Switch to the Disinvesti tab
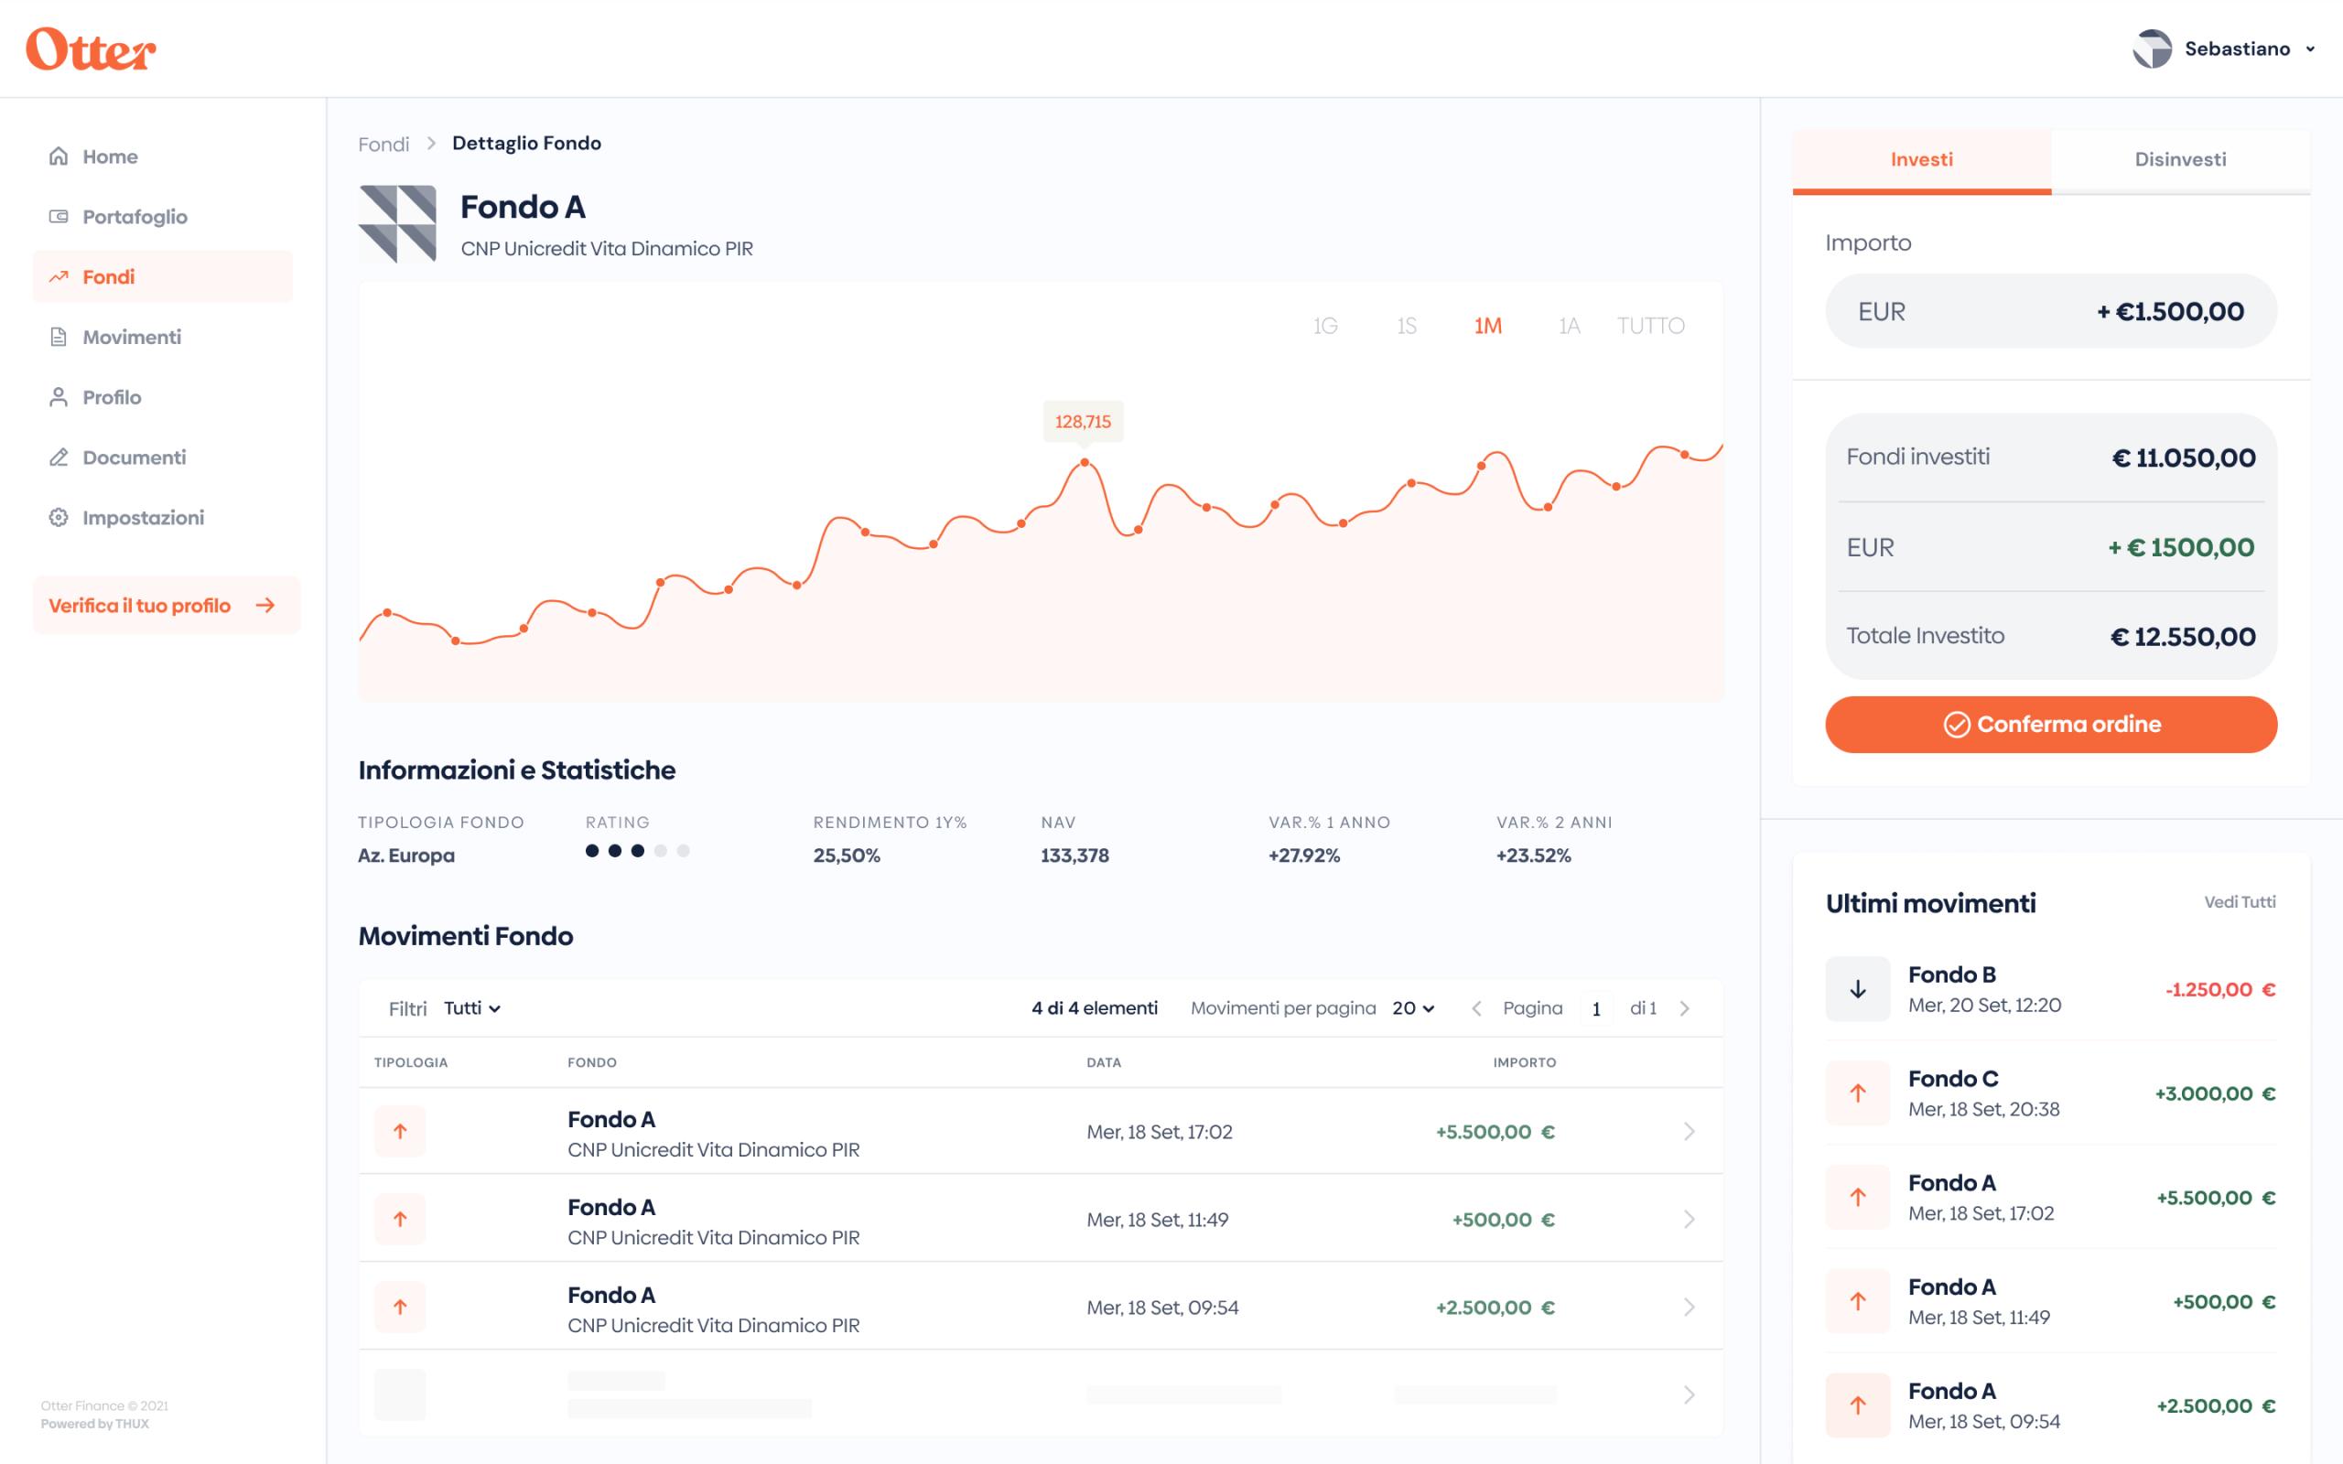Image resolution: width=2343 pixels, height=1464 pixels. 2179,160
